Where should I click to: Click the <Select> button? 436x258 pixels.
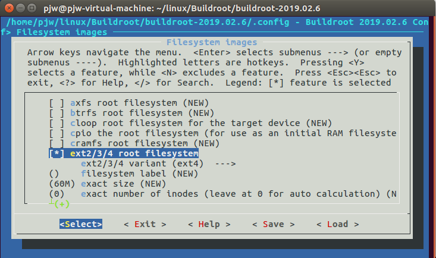coord(81,224)
